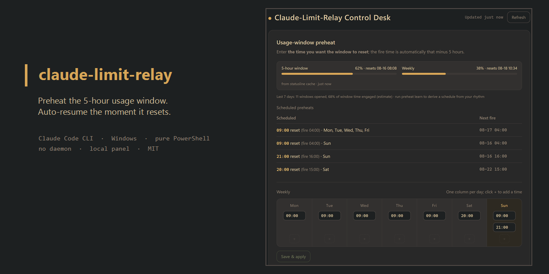Click the no daemon tag

point(55,149)
